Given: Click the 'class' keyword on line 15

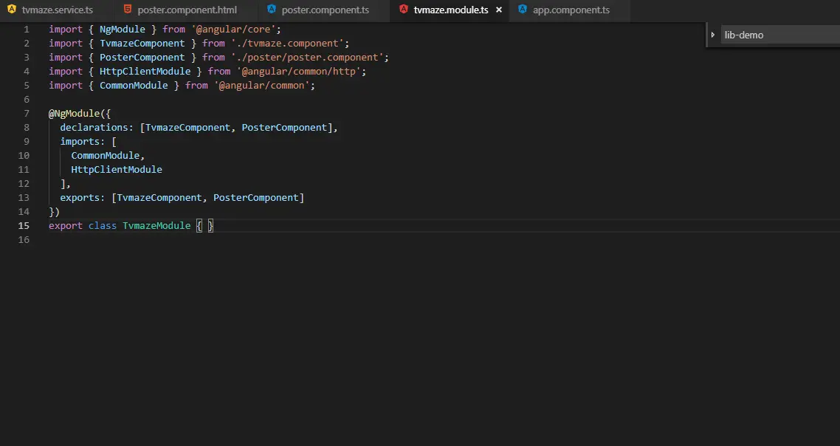Looking at the screenshot, I should [x=103, y=226].
